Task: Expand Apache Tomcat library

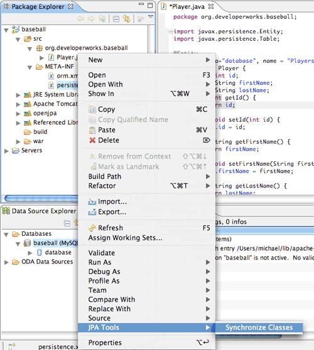Action: point(18,105)
